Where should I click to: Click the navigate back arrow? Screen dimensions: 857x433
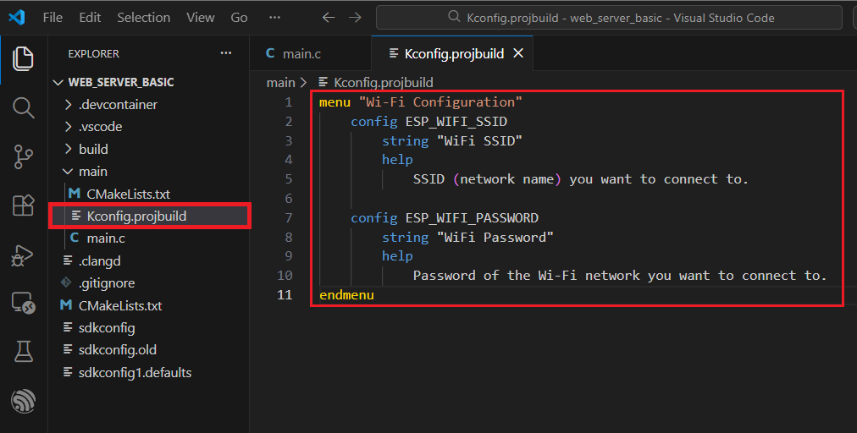point(329,17)
